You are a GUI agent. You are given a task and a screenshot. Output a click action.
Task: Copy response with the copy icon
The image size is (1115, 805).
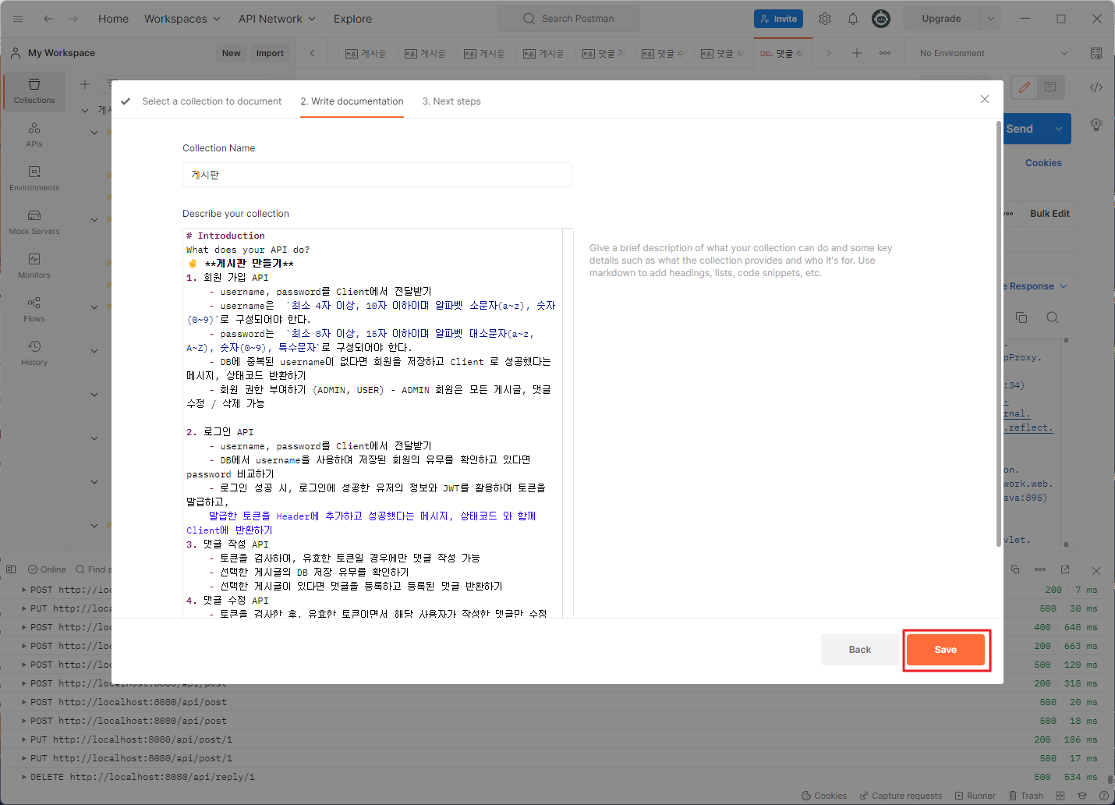pos(1021,317)
